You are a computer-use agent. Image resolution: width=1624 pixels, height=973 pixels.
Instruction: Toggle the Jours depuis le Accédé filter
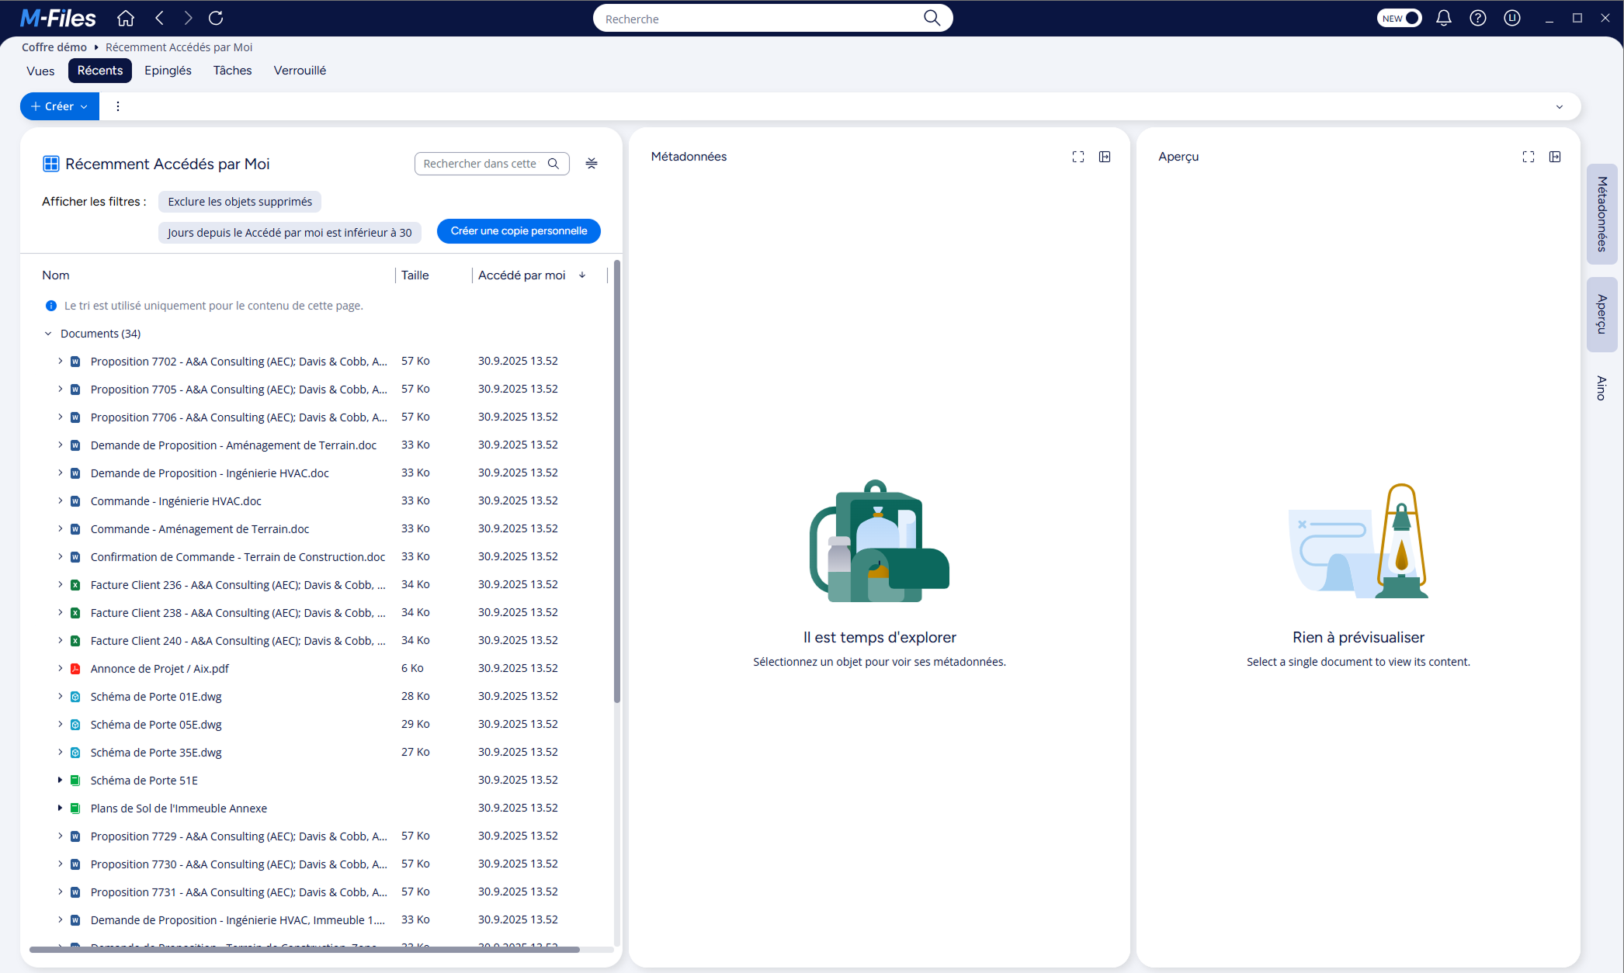(290, 233)
